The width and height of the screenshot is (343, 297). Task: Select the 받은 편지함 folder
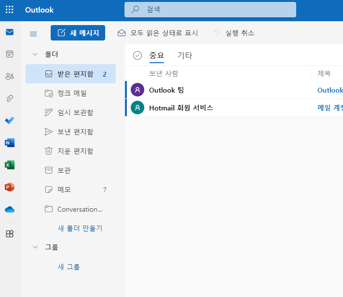(70, 74)
